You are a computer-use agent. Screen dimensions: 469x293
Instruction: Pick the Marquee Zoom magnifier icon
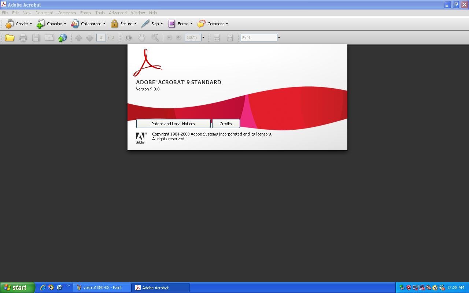[x=155, y=38]
